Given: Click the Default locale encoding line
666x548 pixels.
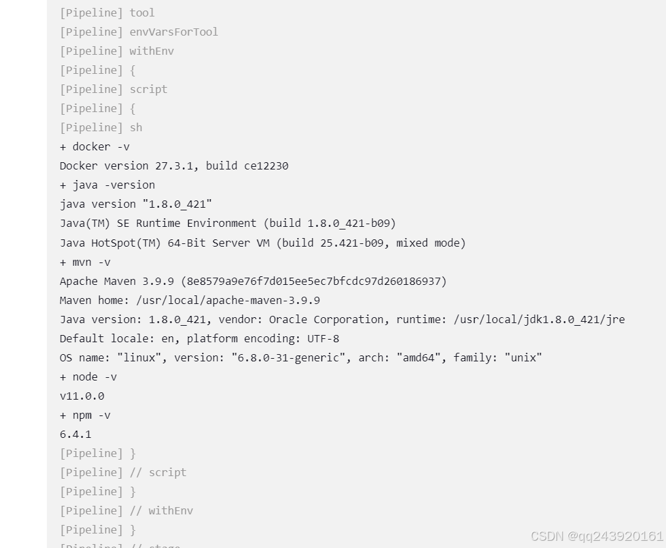Looking at the screenshot, I should pyautogui.click(x=199, y=339).
